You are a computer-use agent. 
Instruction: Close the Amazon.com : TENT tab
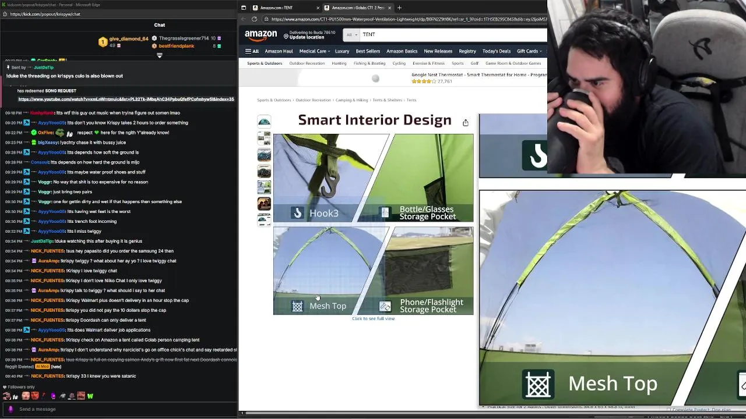click(318, 8)
